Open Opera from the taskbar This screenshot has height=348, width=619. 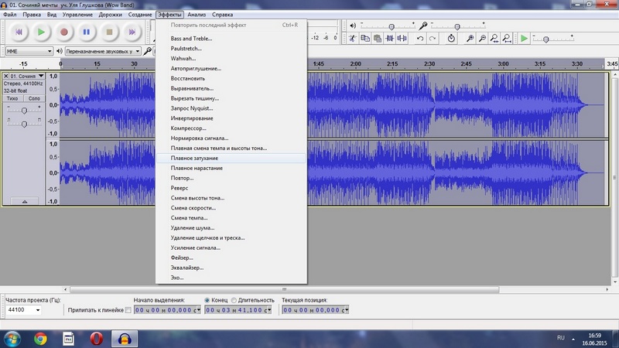(x=96, y=339)
